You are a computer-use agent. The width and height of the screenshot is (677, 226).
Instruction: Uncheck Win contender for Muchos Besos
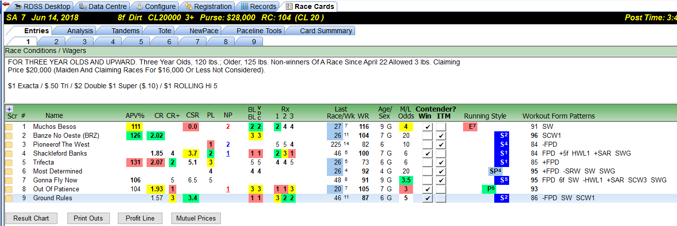428,127
